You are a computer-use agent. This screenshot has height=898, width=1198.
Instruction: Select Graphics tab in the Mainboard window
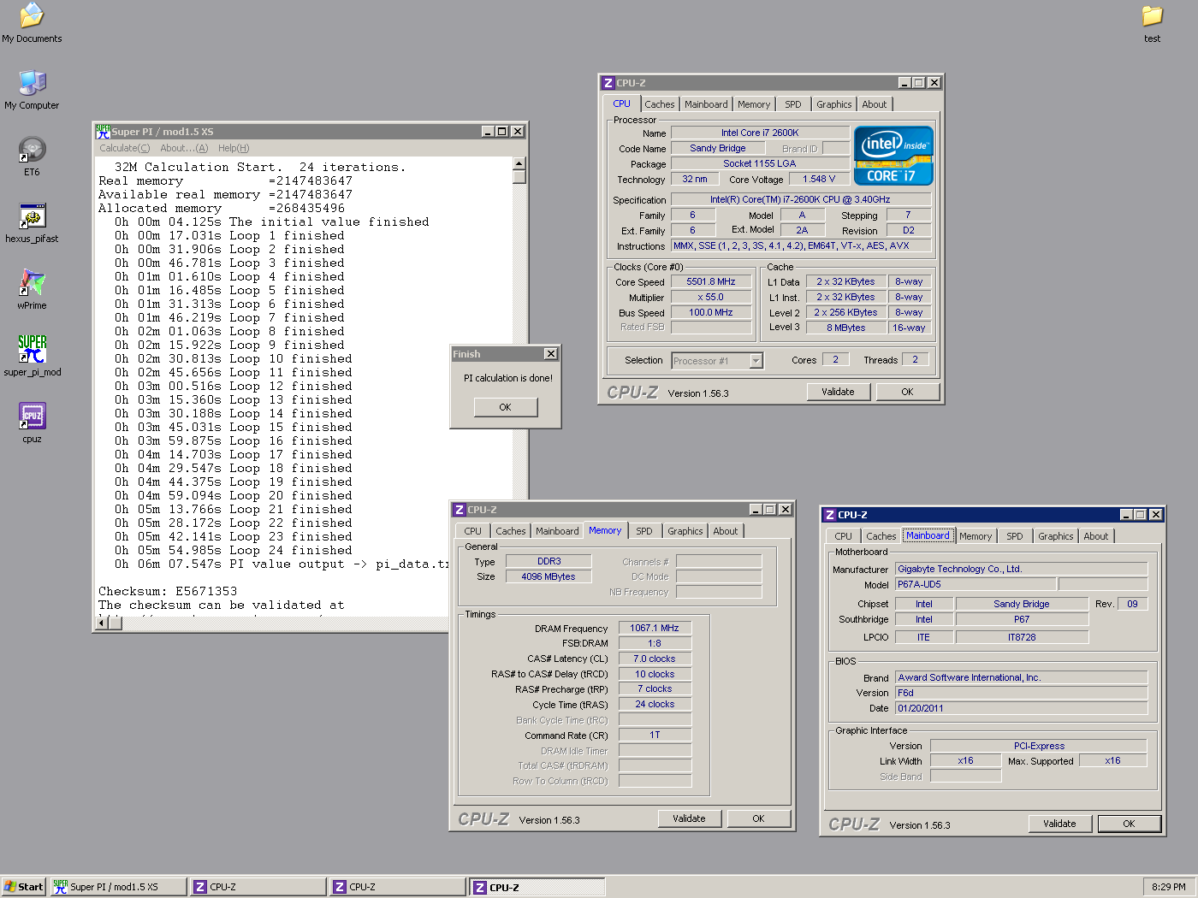(1056, 536)
